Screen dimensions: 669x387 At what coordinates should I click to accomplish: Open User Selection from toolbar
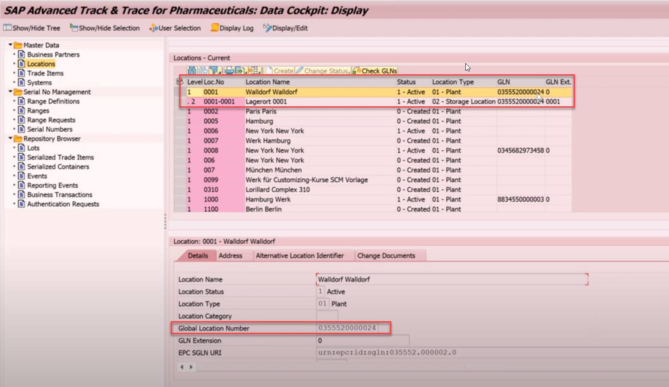[x=175, y=28]
